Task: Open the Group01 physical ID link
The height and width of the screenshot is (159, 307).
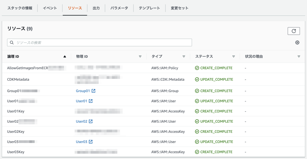Action: (83, 91)
